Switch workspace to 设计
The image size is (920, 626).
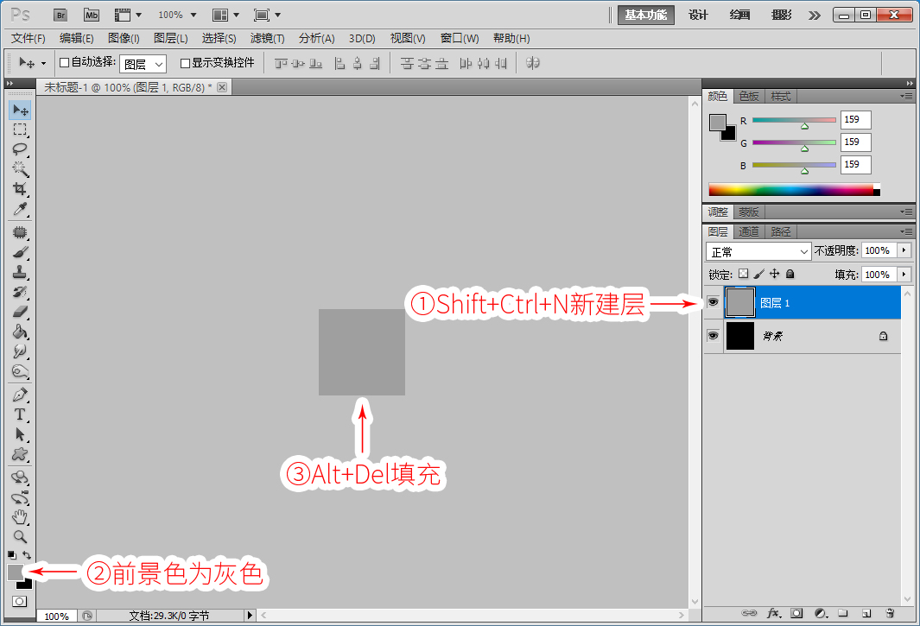pyautogui.click(x=698, y=16)
